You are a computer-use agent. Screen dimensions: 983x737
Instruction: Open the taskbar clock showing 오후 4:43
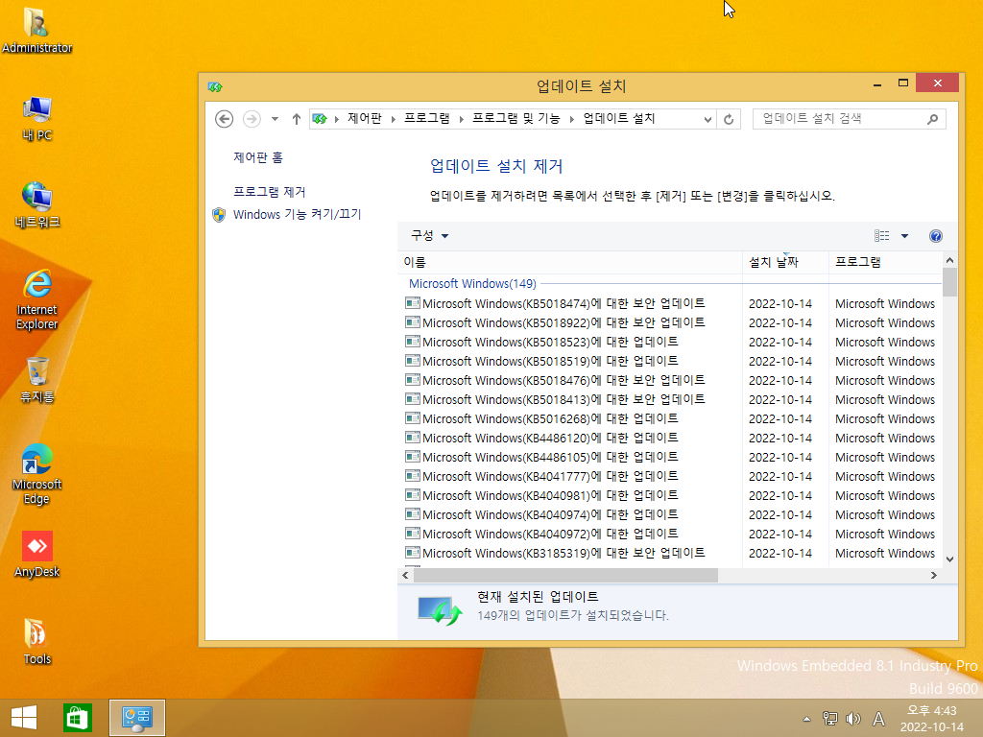click(x=932, y=719)
